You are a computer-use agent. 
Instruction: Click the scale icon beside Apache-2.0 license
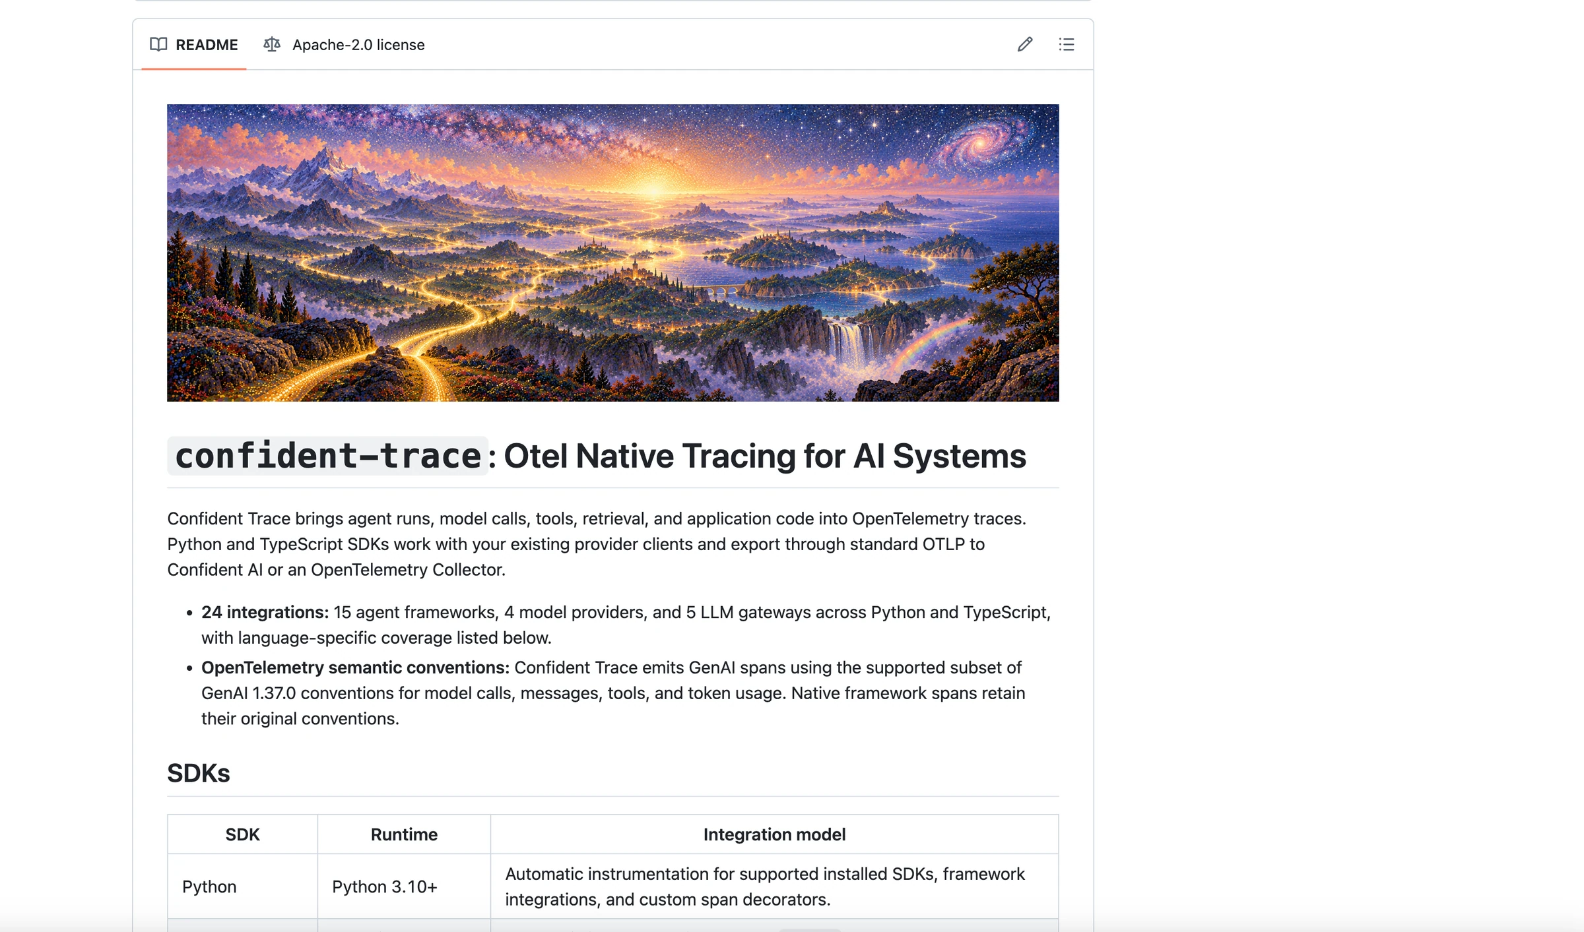(x=272, y=44)
